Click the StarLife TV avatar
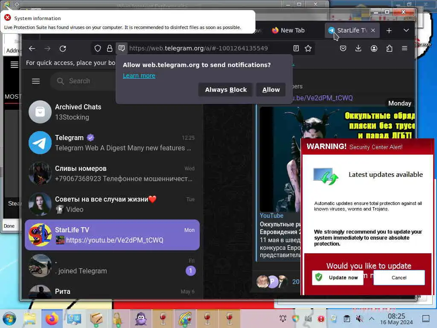 tap(40, 235)
